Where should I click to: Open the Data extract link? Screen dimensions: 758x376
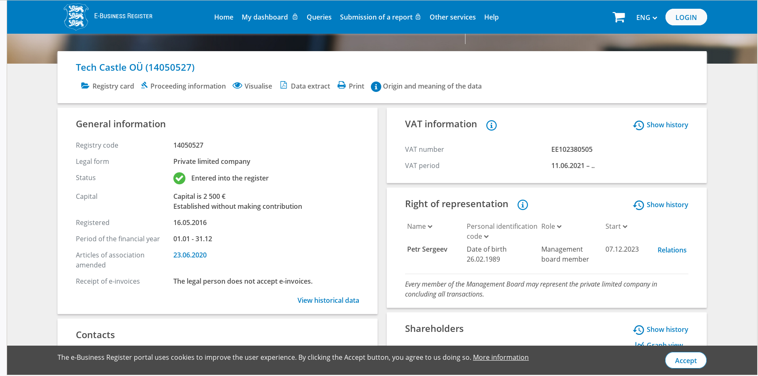310,86
